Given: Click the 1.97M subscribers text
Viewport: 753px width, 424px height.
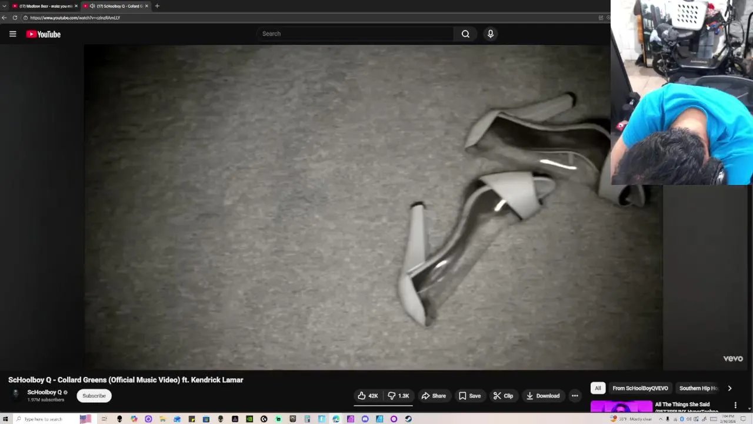Looking at the screenshot, I should pyautogui.click(x=45, y=400).
